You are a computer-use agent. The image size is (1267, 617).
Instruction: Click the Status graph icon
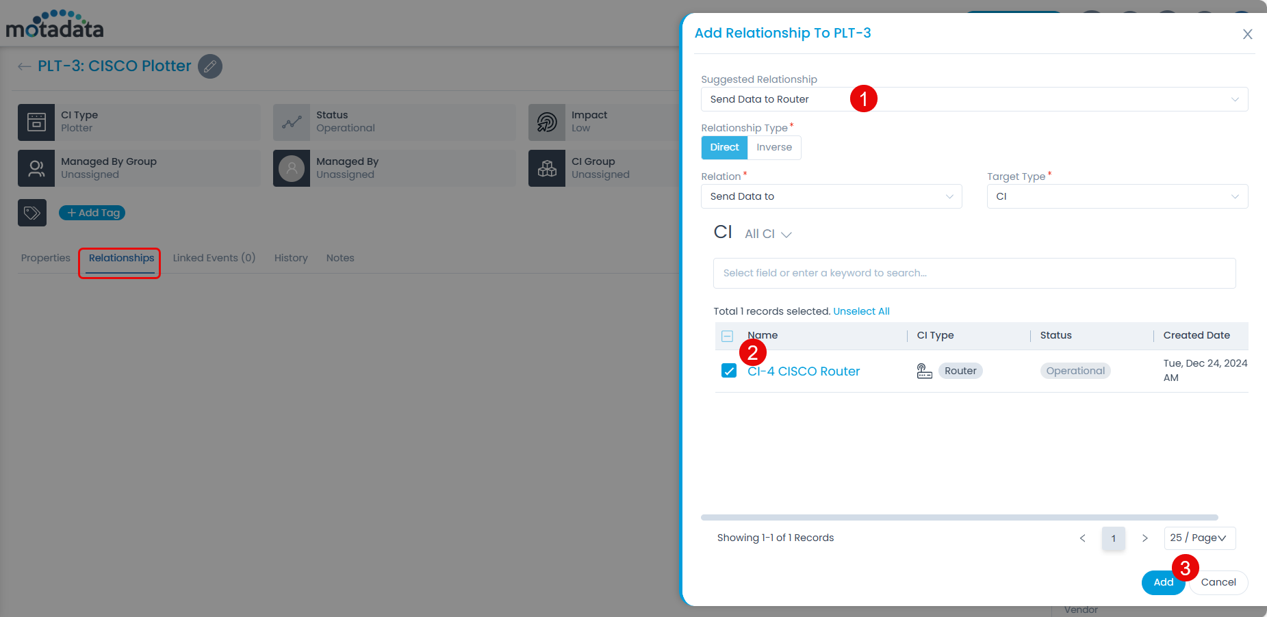(x=292, y=122)
